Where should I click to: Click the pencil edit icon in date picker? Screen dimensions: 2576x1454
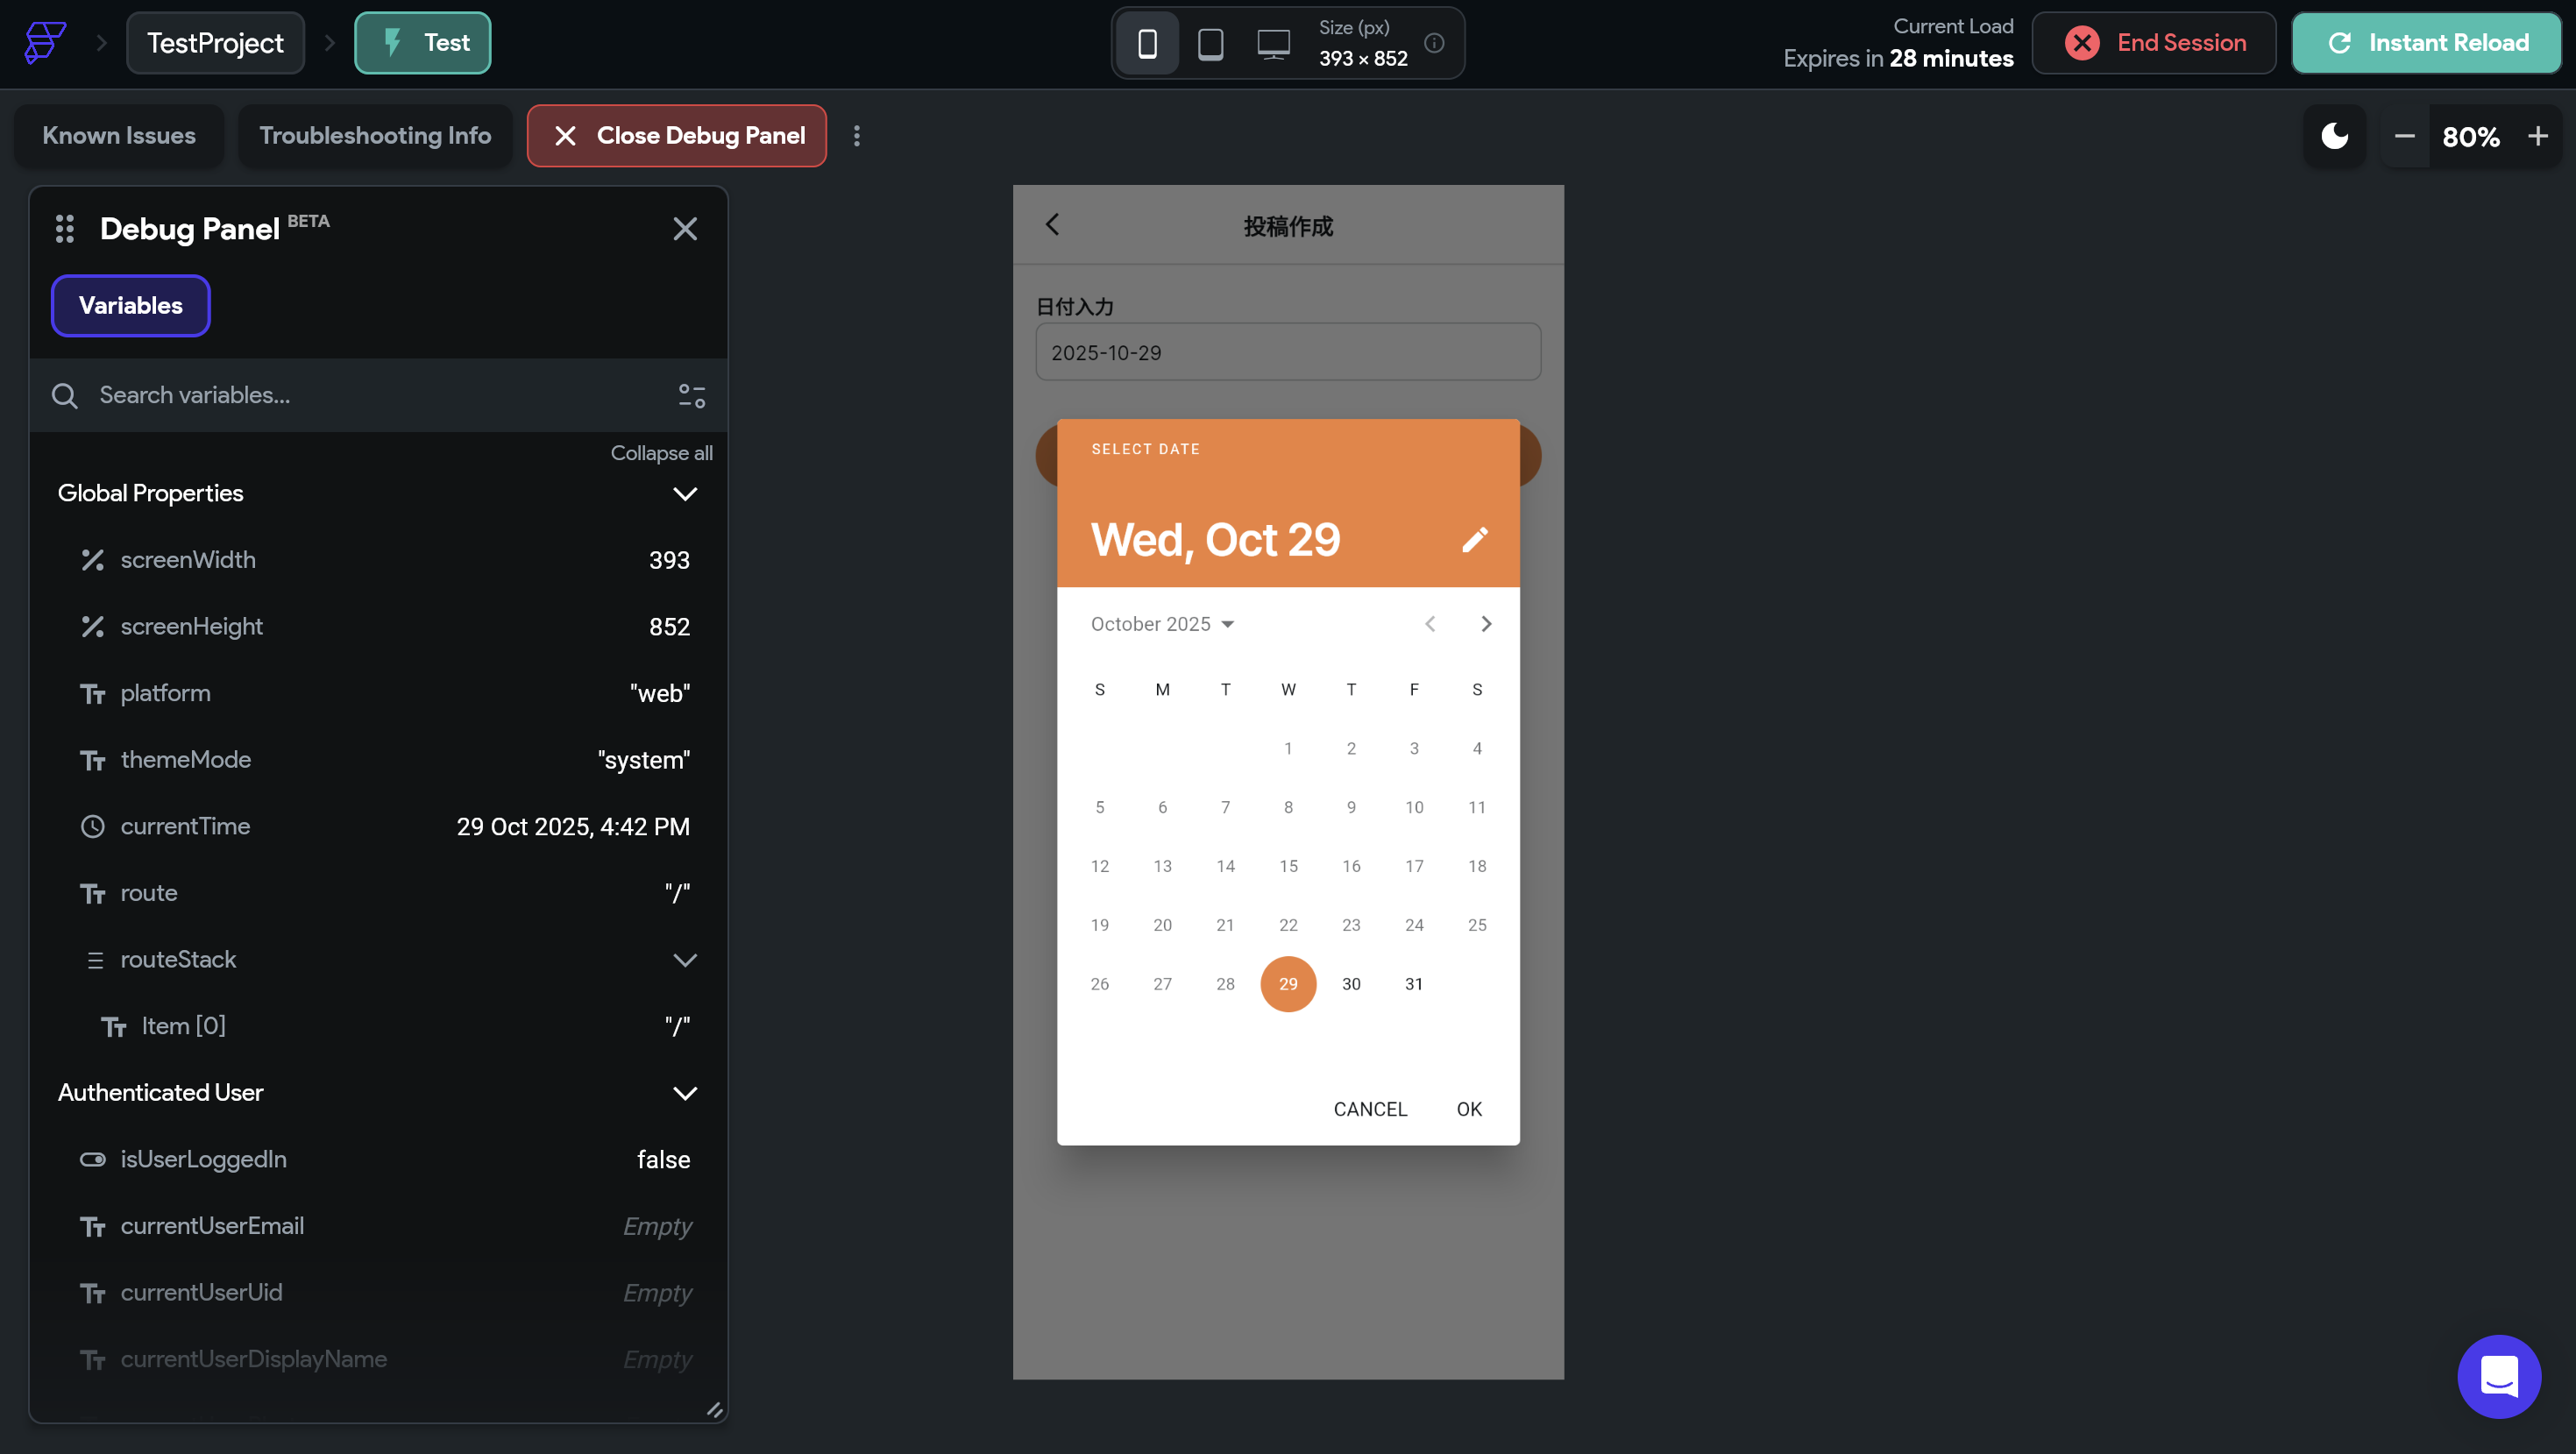1475,540
